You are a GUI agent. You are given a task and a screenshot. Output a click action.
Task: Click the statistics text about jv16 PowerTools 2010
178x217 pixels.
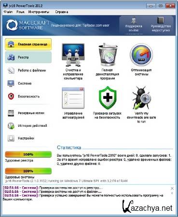pos(114,160)
